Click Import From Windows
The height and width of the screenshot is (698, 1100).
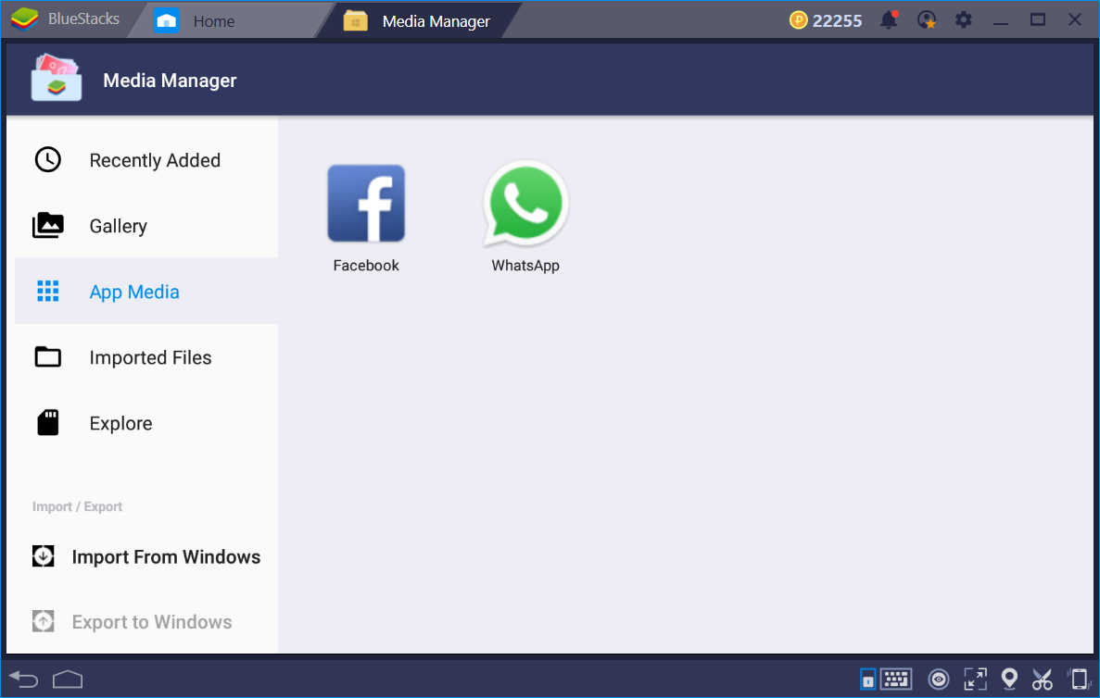click(145, 556)
